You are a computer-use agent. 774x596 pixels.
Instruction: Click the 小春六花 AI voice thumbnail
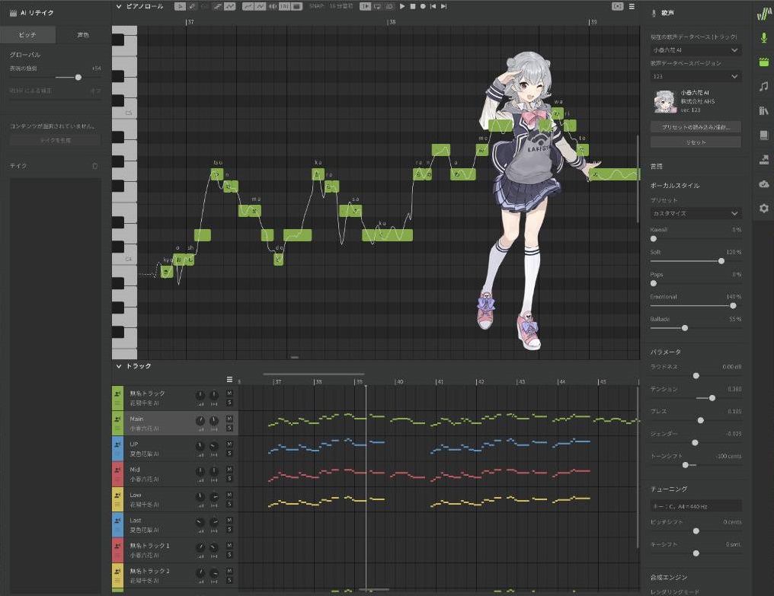click(x=664, y=101)
